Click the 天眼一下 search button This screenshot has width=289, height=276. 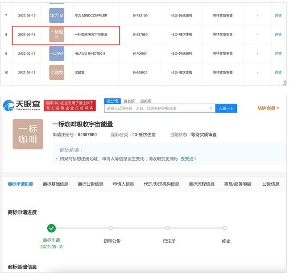pos(226,108)
